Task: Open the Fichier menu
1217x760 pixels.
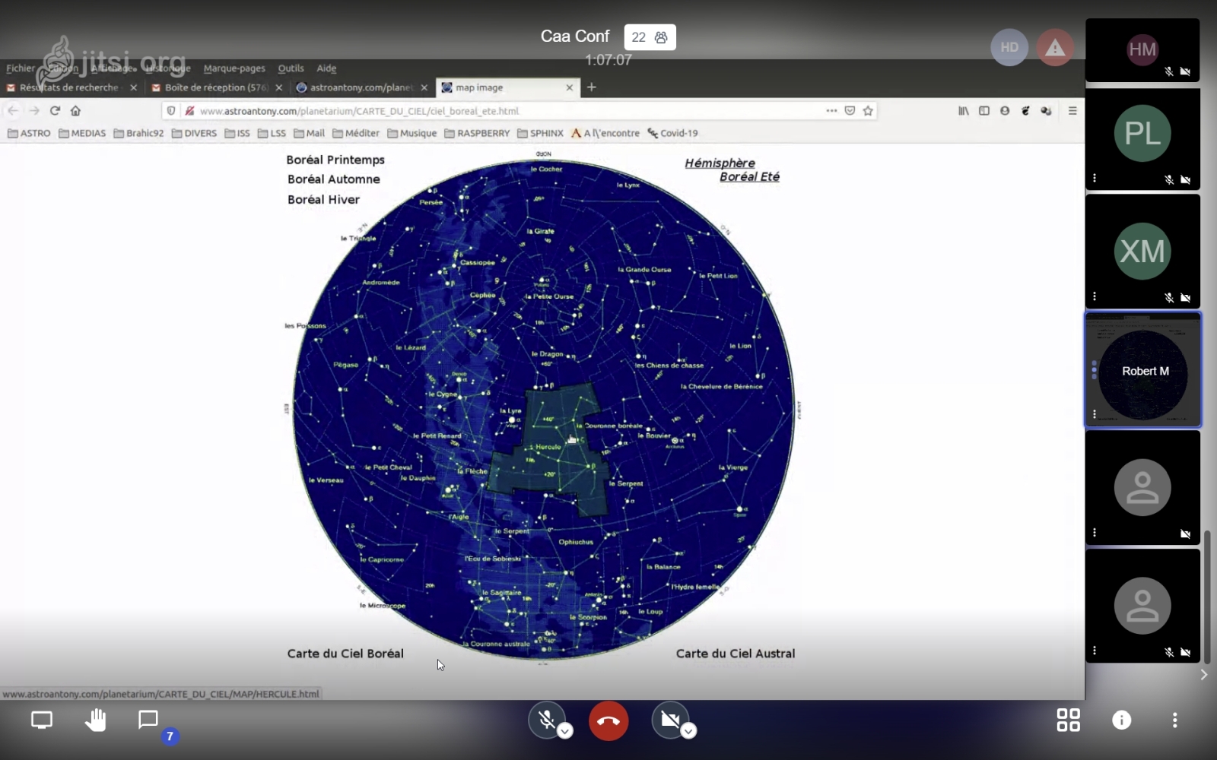Action: pos(21,68)
